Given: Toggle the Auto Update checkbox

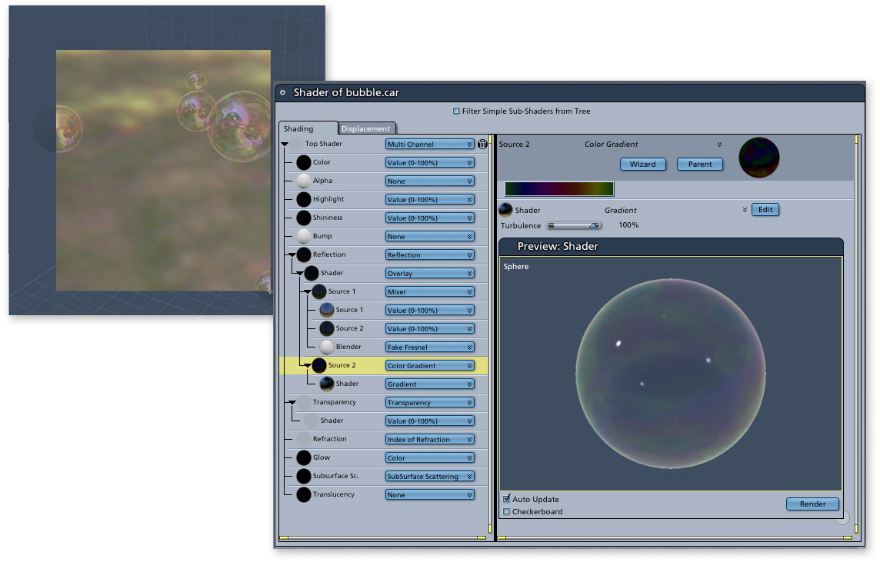Looking at the screenshot, I should [507, 499].
